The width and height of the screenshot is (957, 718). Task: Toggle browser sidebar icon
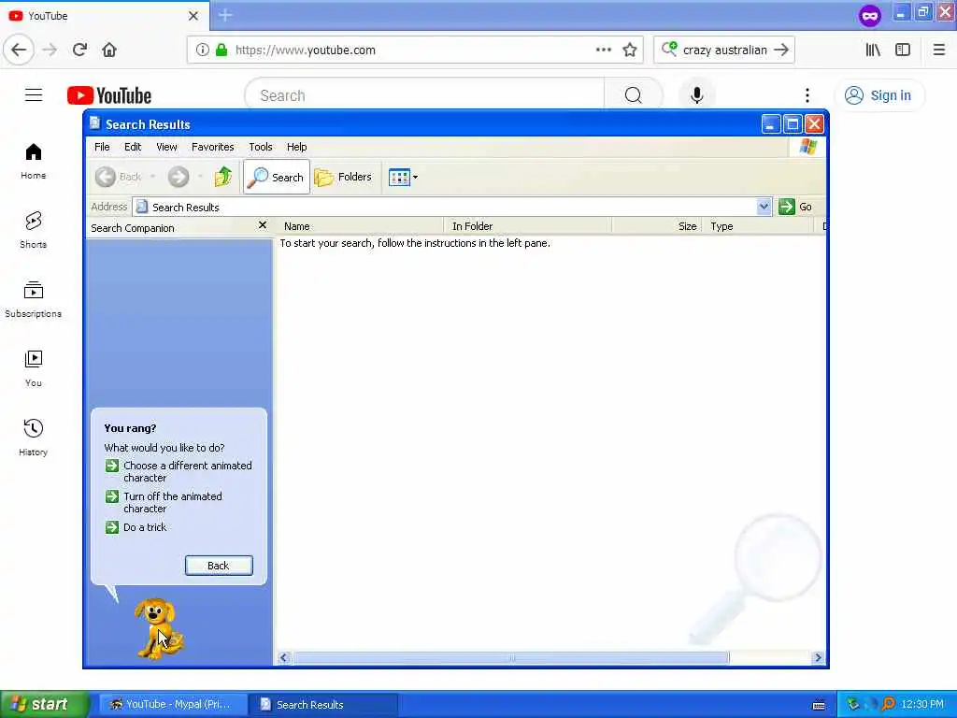tap(903, 50)
